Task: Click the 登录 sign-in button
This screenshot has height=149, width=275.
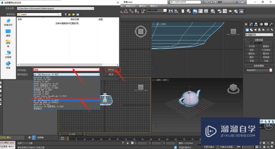Action: tap(218, 2)
